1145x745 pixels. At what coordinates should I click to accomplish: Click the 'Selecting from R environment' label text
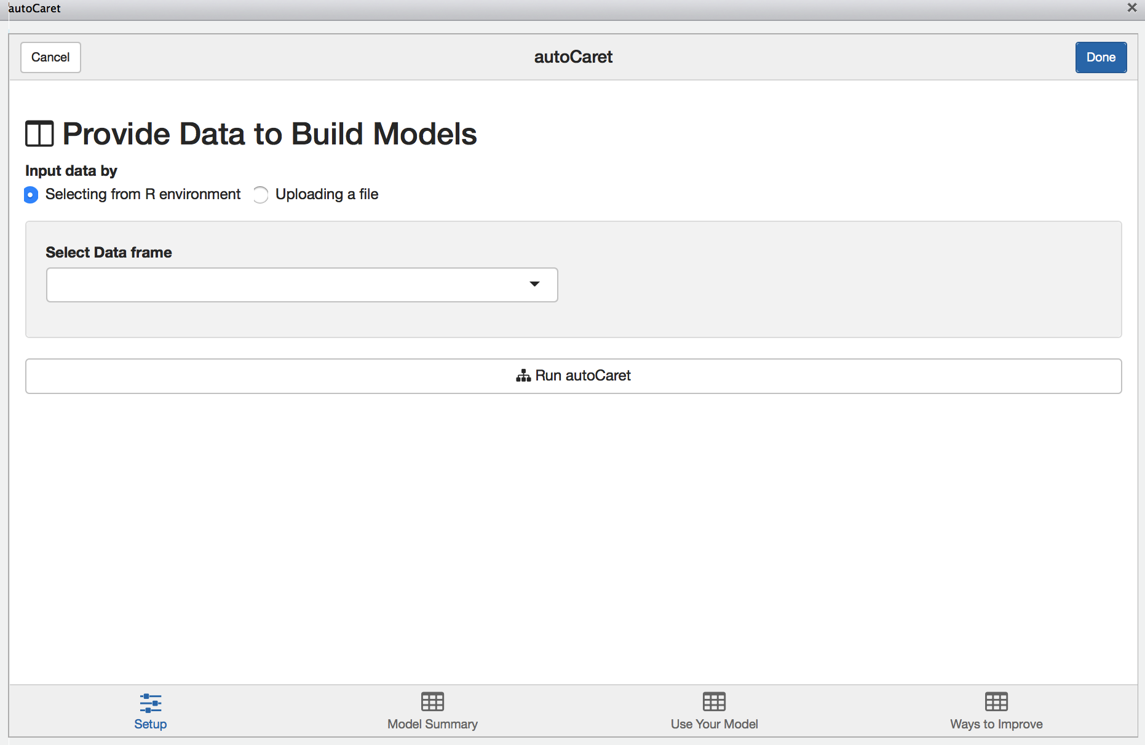click(143, 194)
